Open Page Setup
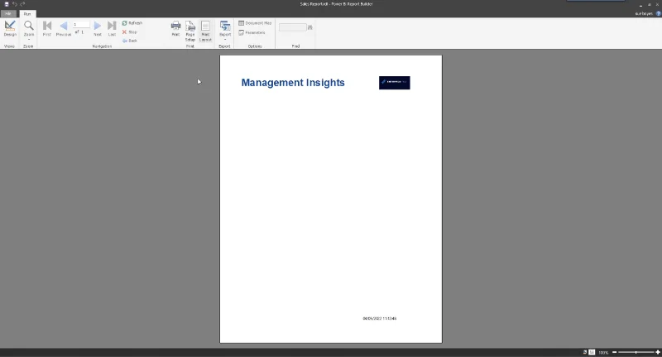662x357 pixels. (190, 31)
